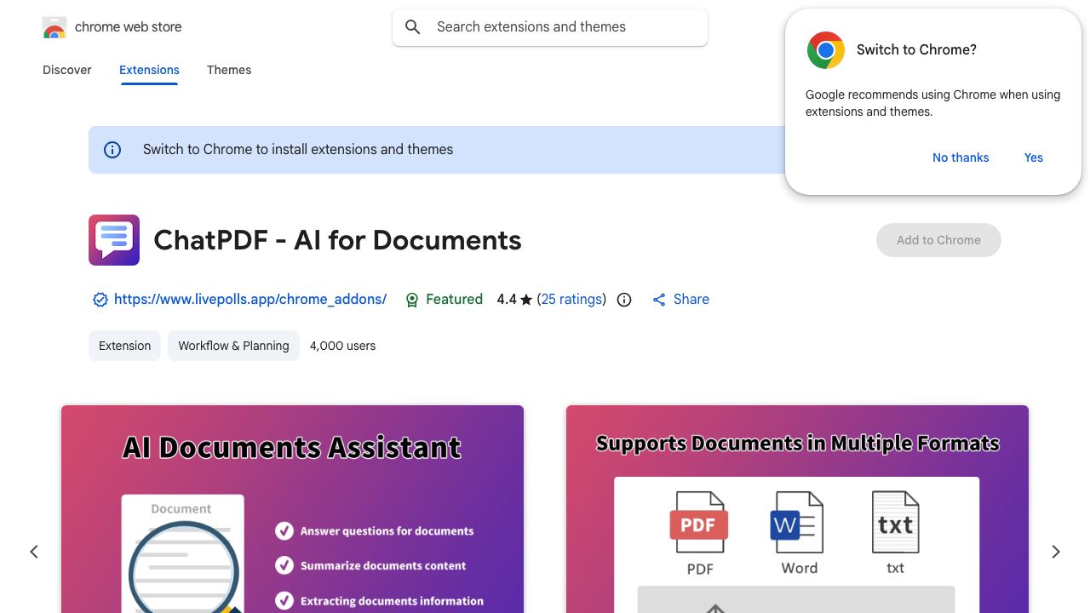
Task: Open the Extensions tab
Action: [x=149, y=70]
